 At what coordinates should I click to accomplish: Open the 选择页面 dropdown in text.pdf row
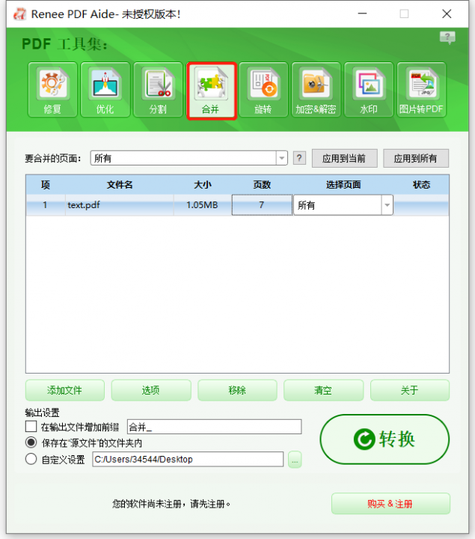pos(387,205)
